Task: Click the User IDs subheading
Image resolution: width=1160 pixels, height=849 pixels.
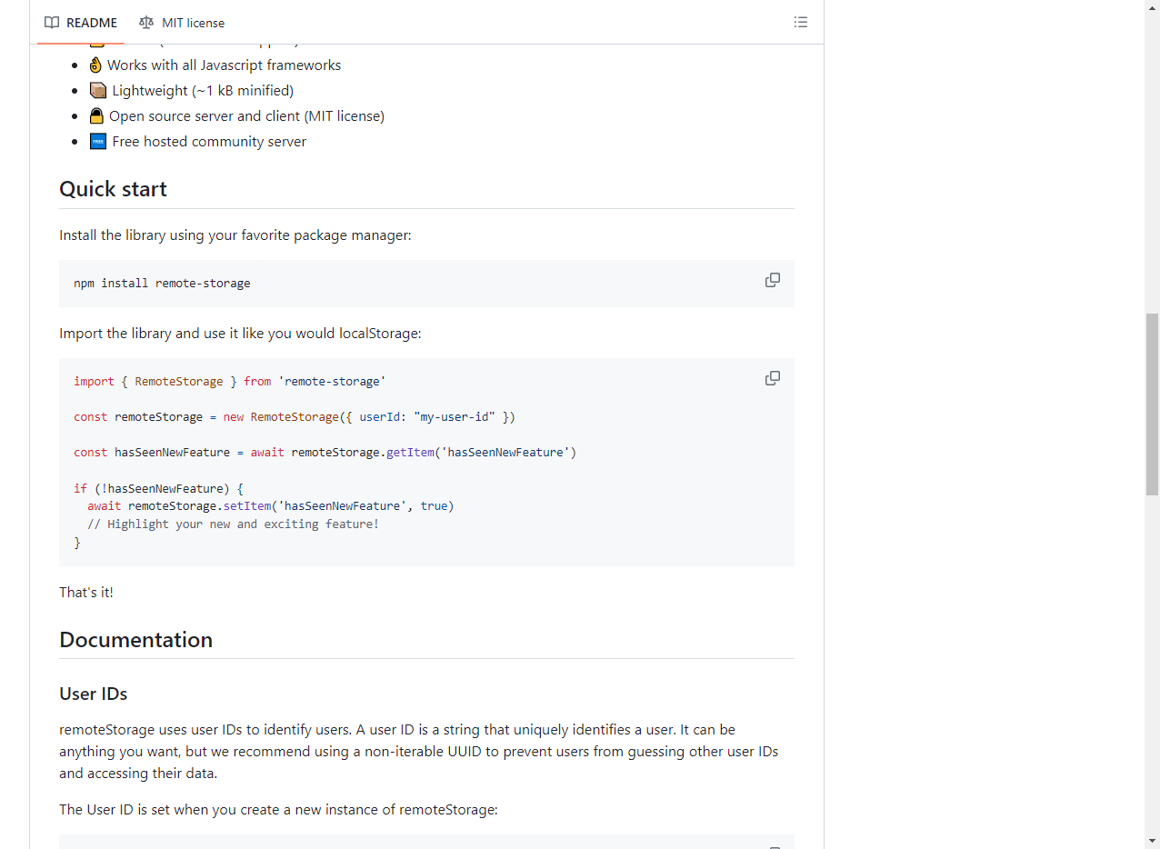Action: click(x=94, y=694)
